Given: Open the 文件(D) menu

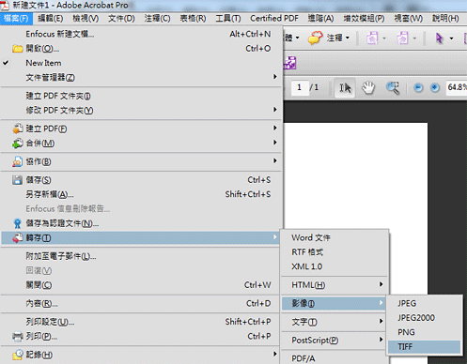Looking at the screenshot, I should (x=121, y=19).
